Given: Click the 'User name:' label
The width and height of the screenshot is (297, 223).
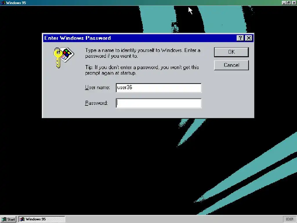Looking at the screenshot, I should (97, 87).
